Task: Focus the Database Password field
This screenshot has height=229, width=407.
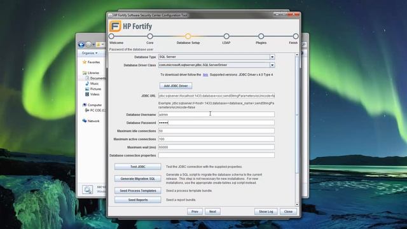Action: click(x=216, y=123)
